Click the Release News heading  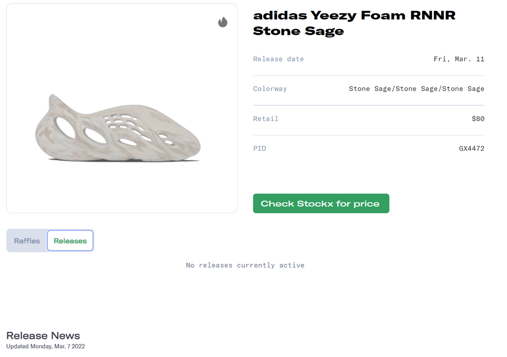[x=43, y=335]
